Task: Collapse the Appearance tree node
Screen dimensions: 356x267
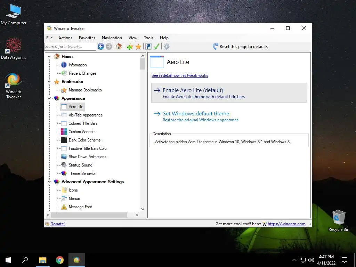Action: pos(49,98)
